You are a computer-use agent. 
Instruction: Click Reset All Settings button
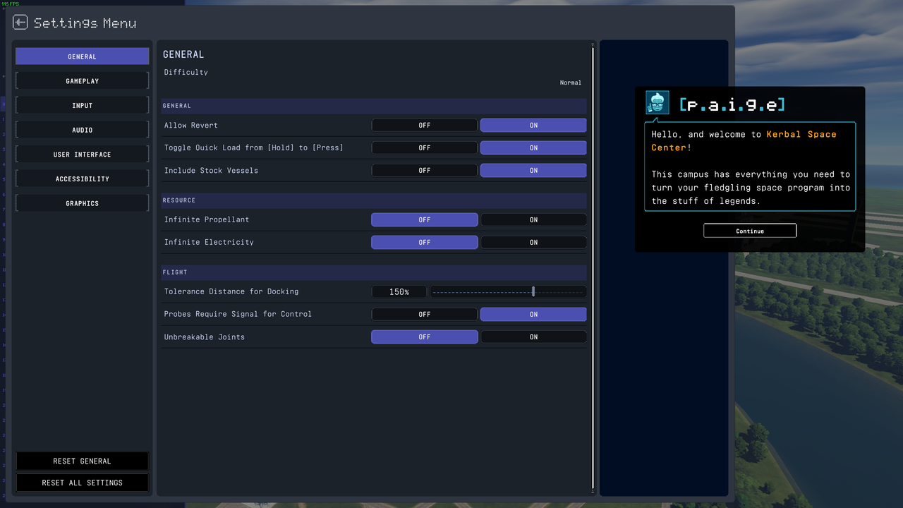(83, 483)
